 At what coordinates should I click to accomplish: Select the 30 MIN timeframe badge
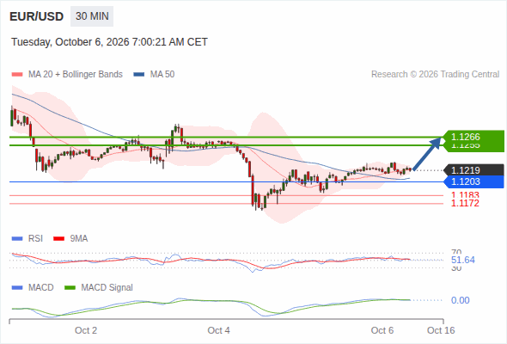tap(92, 16)
